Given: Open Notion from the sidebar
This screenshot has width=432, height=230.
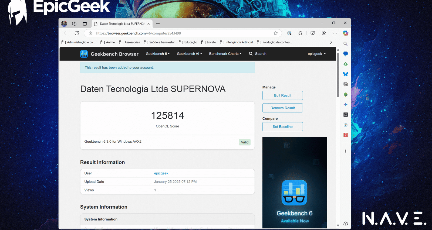Looking at the screenshot, I should [x=346, y=84].
